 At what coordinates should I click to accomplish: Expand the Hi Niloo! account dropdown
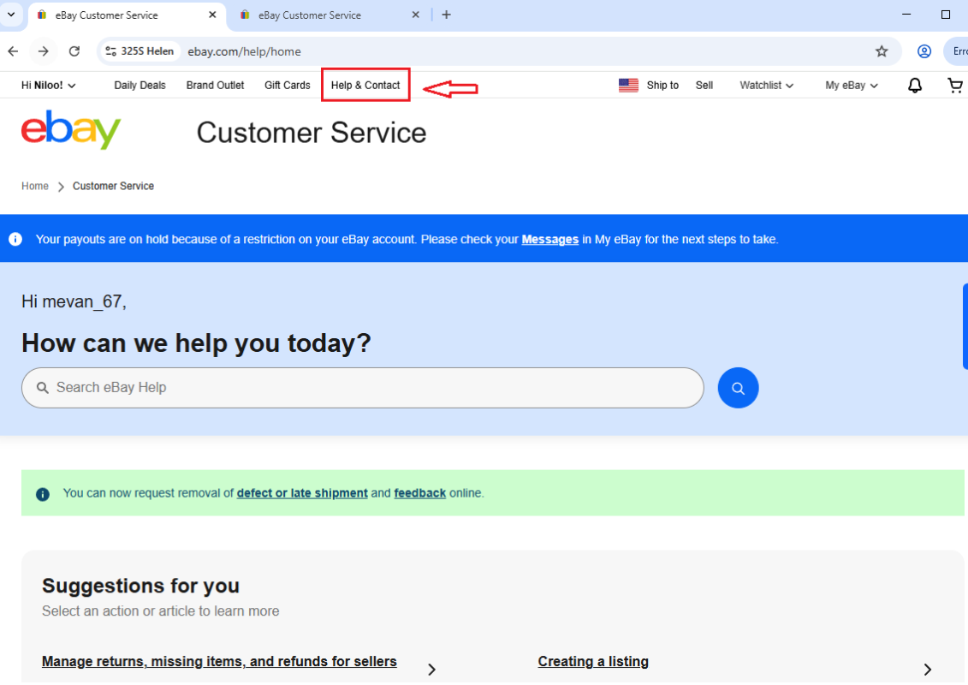click(x=48, y=86)
